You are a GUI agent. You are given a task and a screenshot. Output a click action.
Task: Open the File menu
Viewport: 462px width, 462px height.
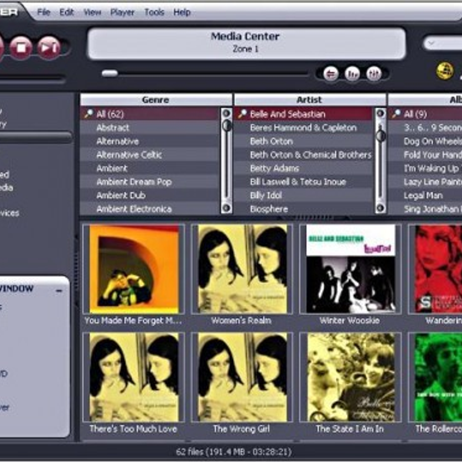[44, 12]
